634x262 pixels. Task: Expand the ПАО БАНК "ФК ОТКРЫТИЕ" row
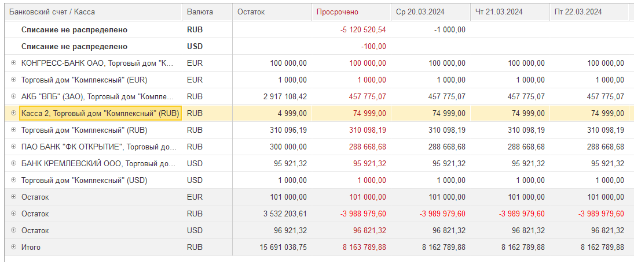tap(13, 147)
